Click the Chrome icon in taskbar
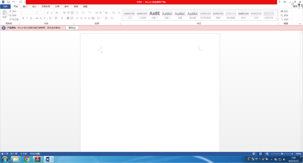Viewport: 303px width, 163px height. point(27,159)
